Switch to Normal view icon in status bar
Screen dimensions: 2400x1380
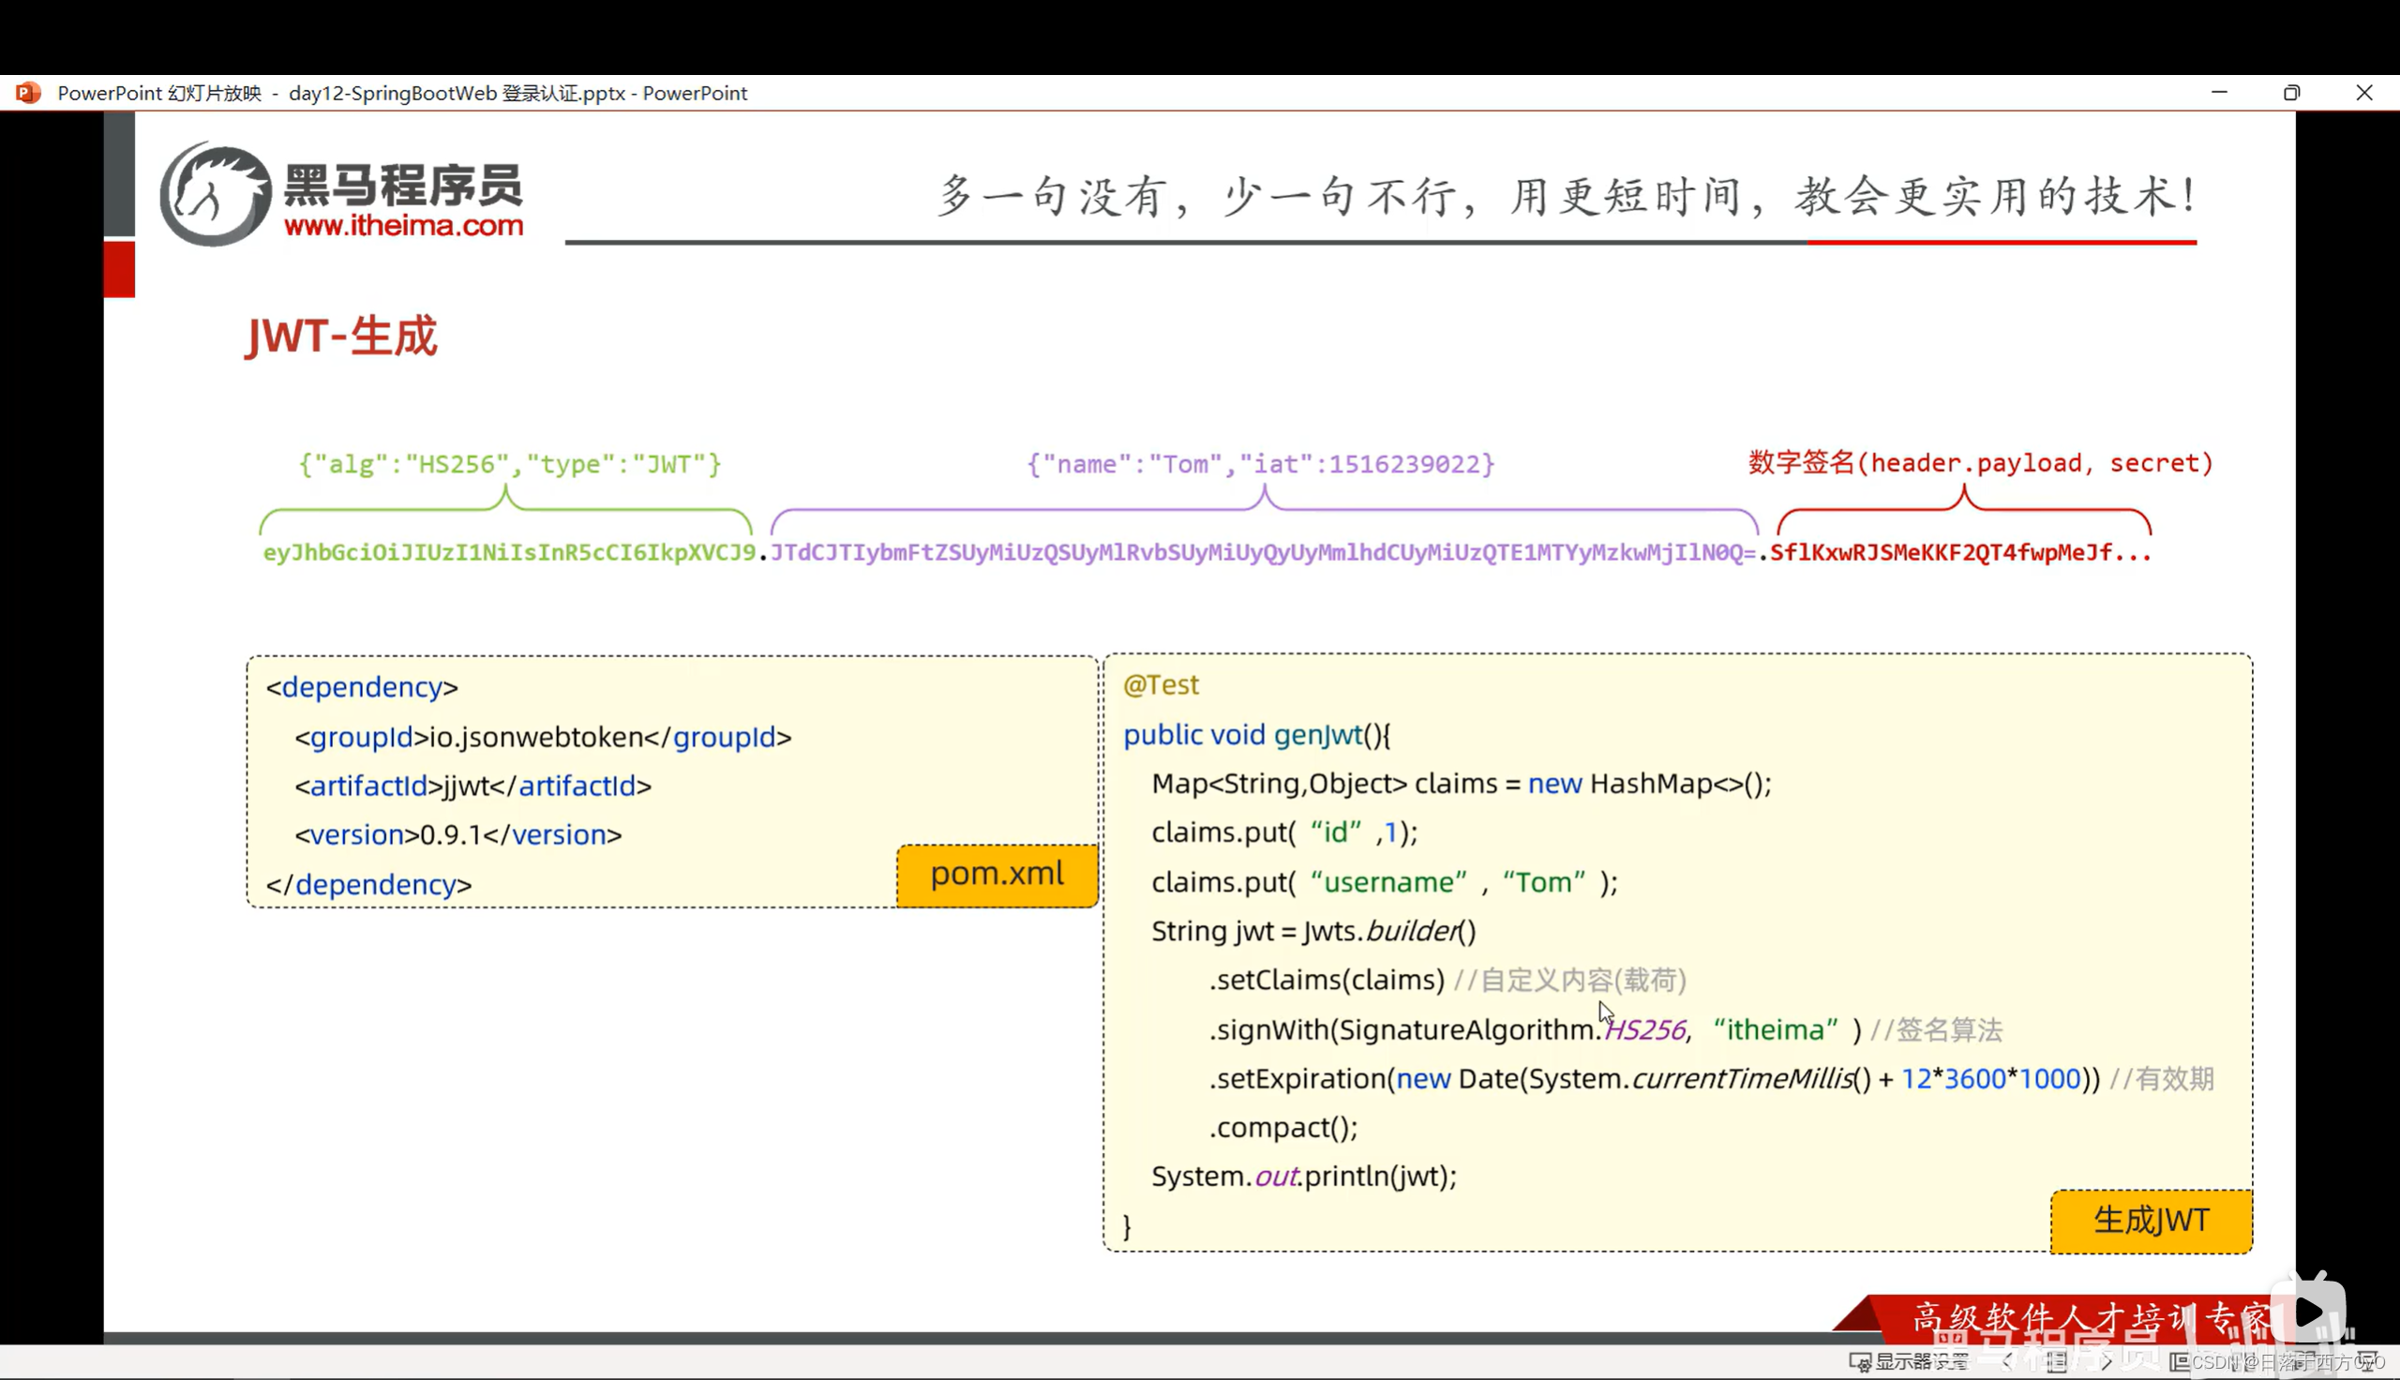(2180, 1362)
